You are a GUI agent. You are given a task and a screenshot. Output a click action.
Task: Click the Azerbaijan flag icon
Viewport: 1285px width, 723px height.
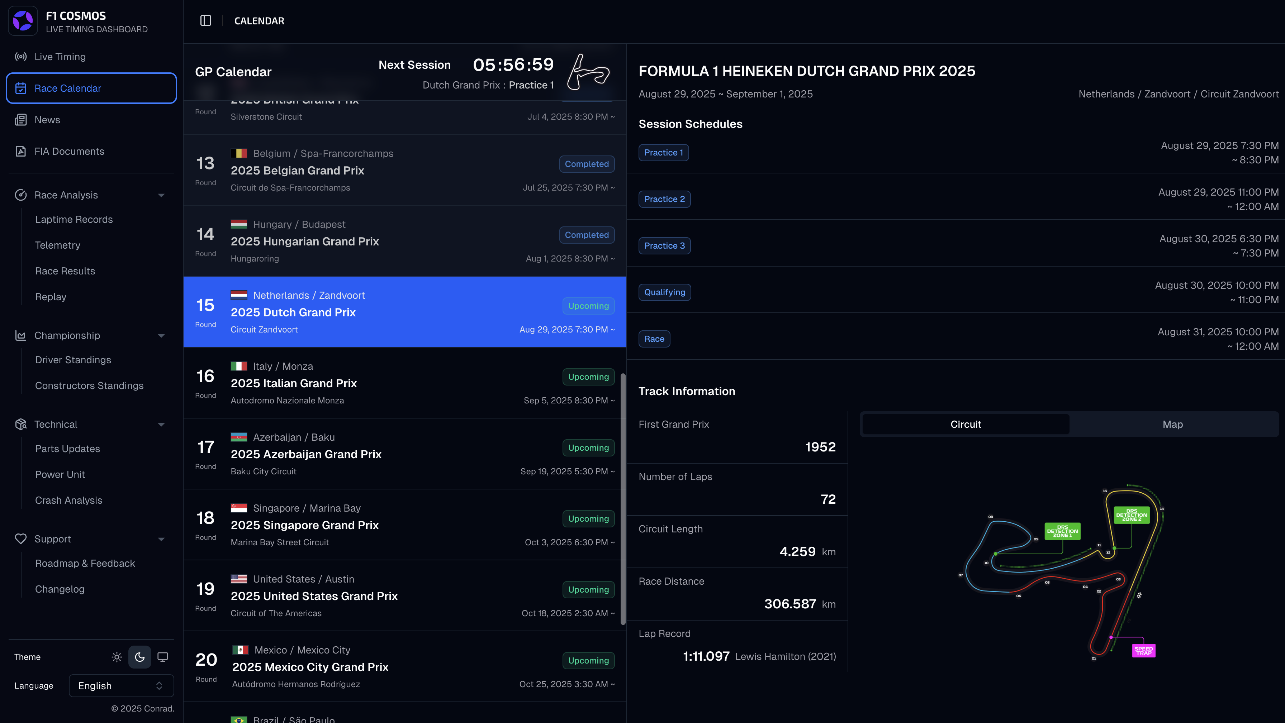(x=239, y=437)
